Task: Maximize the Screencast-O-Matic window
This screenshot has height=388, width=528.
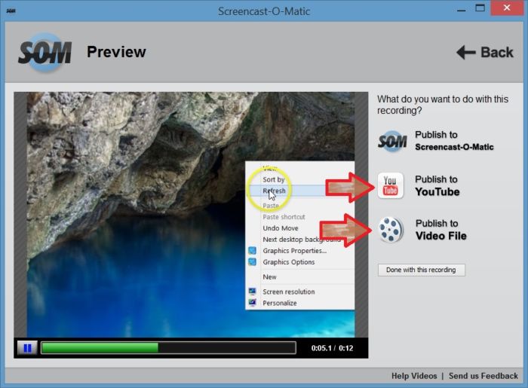Action: (480, 8)
